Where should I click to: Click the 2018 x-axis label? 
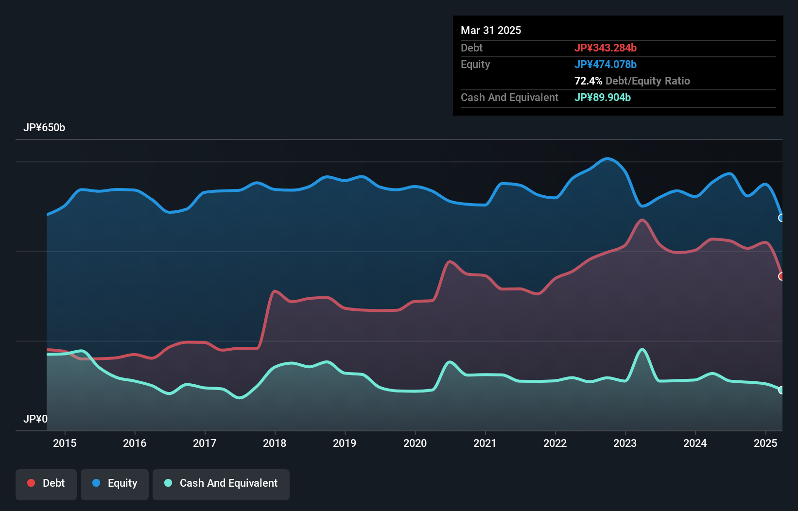(275, 443)
